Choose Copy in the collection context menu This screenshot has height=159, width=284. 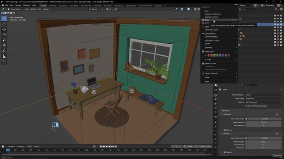pyautogui.click(x=219, y=20)
